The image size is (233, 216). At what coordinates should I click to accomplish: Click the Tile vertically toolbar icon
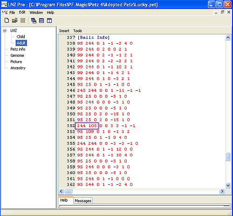pos(49,20)
